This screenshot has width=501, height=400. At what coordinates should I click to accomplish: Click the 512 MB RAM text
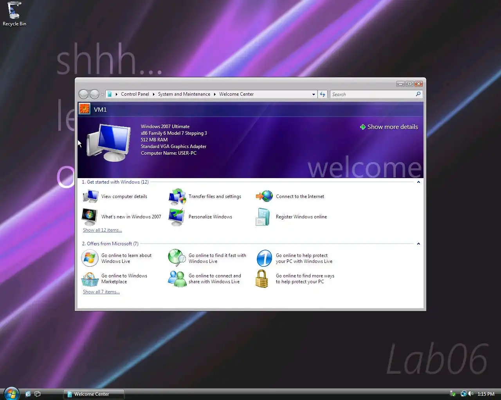154,140
